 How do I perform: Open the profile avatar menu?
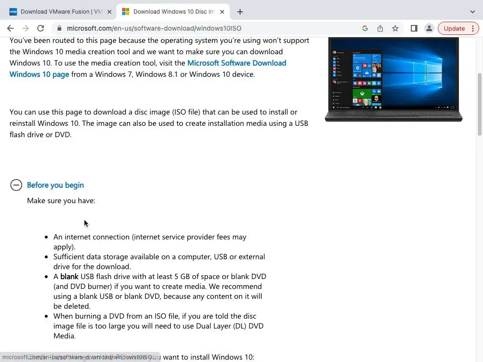click(x=429, y=28)
